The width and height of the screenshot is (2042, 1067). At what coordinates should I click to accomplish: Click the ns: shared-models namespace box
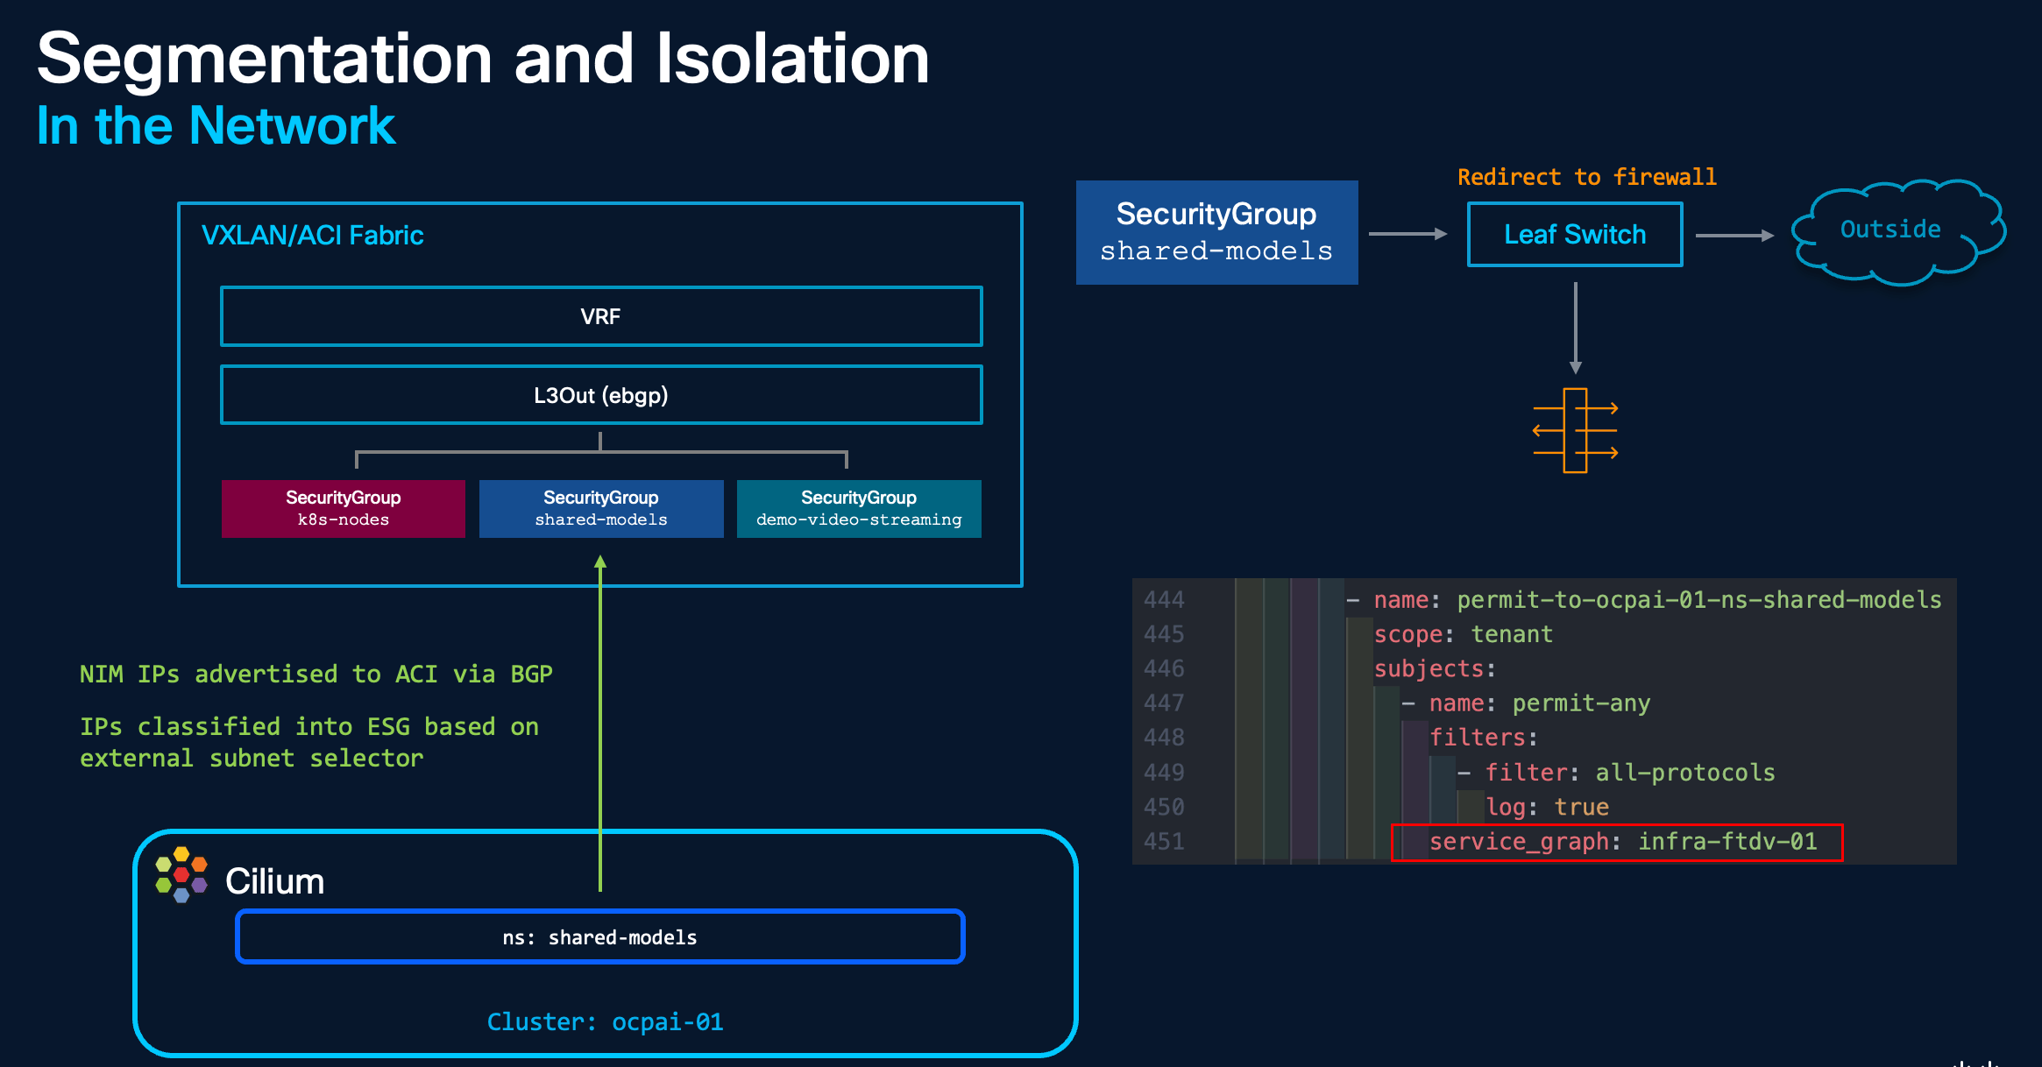(x=600, y=936)
